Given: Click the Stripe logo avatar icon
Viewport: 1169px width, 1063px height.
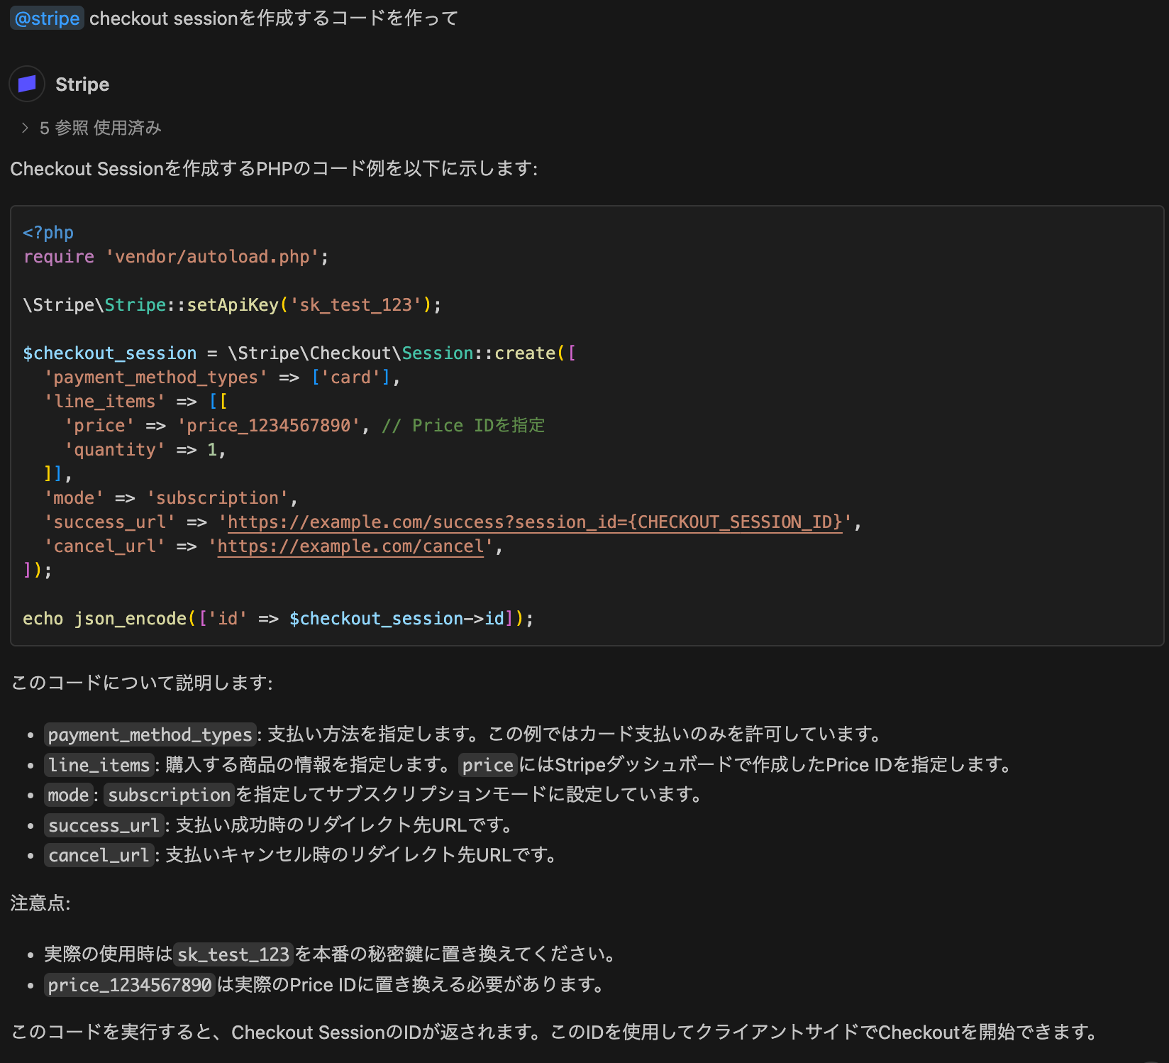Looking at the screenshot, I should [x=26, y=84].
